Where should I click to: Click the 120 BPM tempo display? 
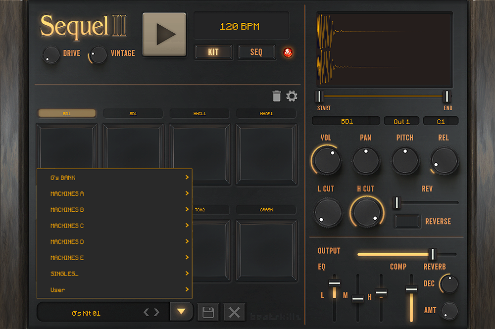pyautogui.click(x=241, y=26)
